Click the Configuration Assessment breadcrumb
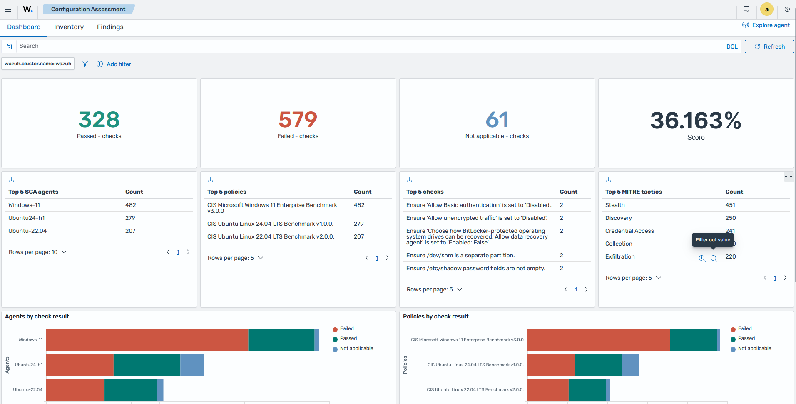The width and height of the screenshot is (796, 404). click(88, 9)
